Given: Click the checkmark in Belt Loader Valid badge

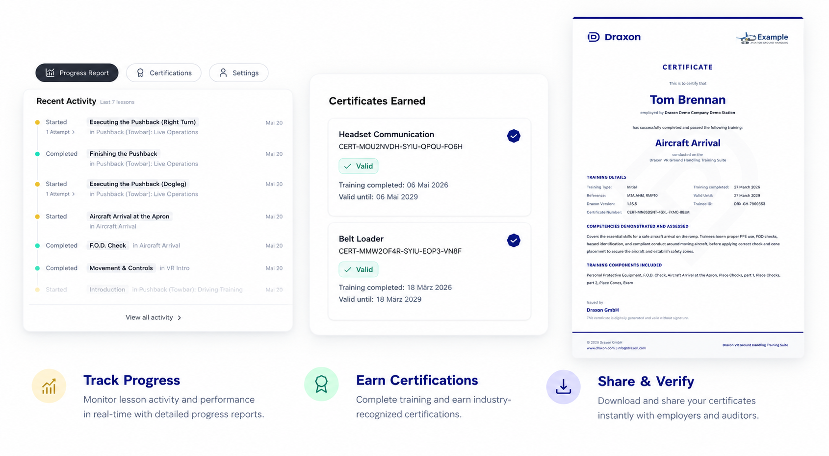Looking at the screenshot, I should (348, 269).
